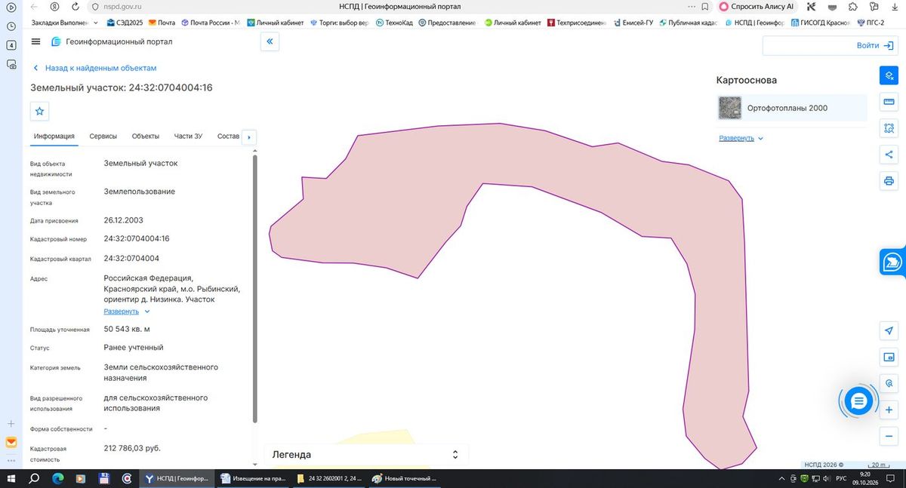The height and width of the screenshot is (488, 906).
Task: Click the info panel vertical scrollbar
Action: [x=254, y=288]
